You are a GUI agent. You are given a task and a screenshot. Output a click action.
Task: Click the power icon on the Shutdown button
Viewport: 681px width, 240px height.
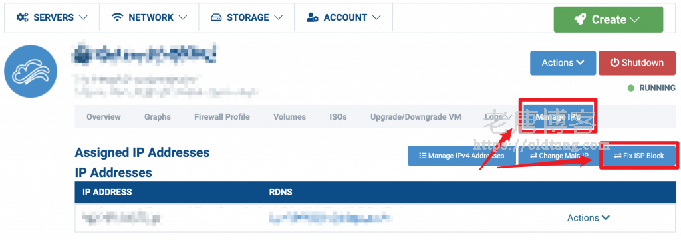[614, 63]
